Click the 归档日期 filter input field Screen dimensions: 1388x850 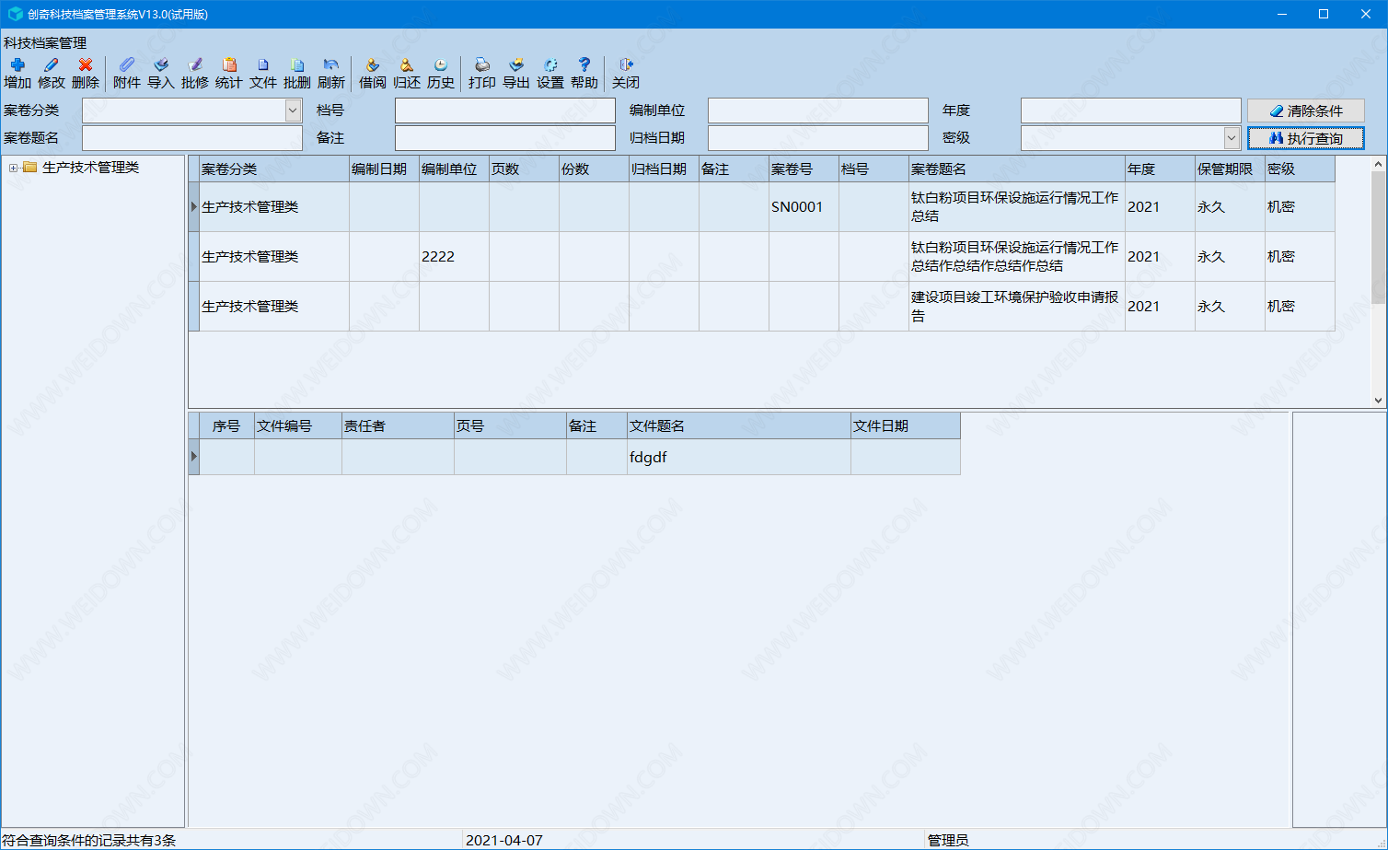pyautogui.click(x=818, y=138)
